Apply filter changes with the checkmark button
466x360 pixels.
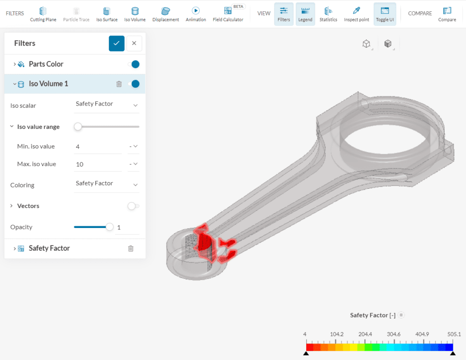pos(116,43)
